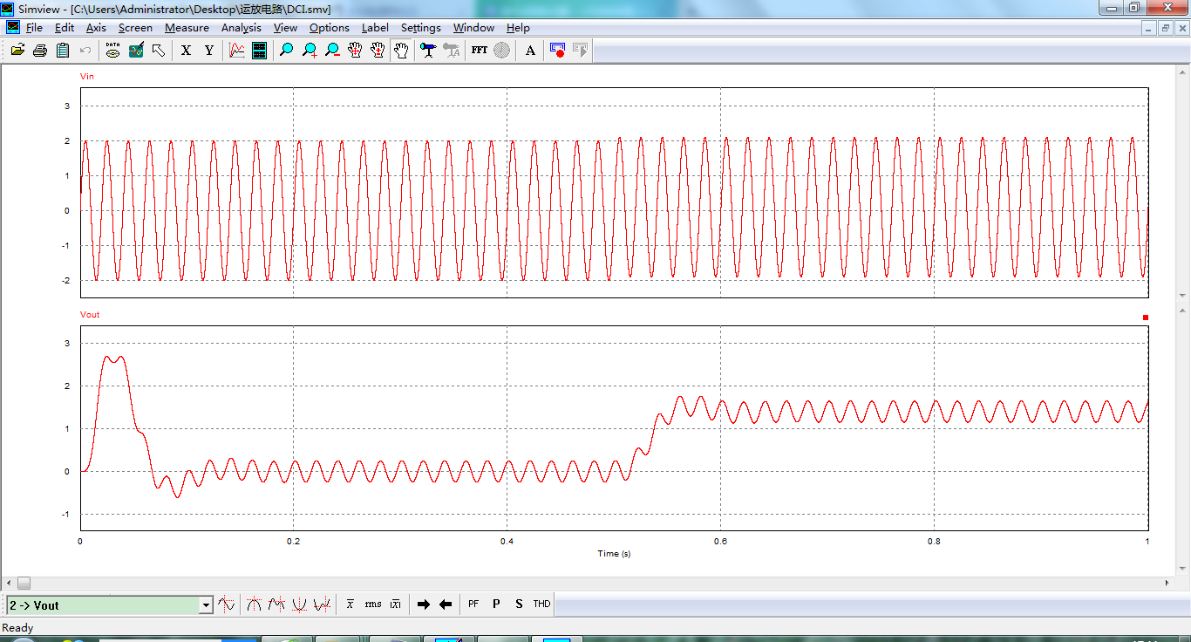
Task: Click the Vin curve label
Action: tap(87, 77)
